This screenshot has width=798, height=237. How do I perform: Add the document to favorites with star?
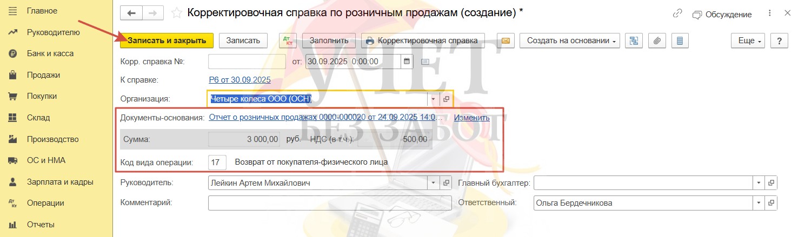tap(176, 13)
